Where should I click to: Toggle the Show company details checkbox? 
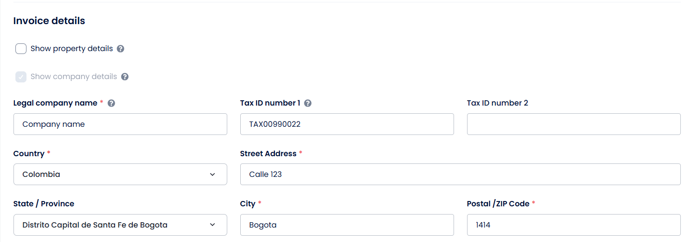21,77
